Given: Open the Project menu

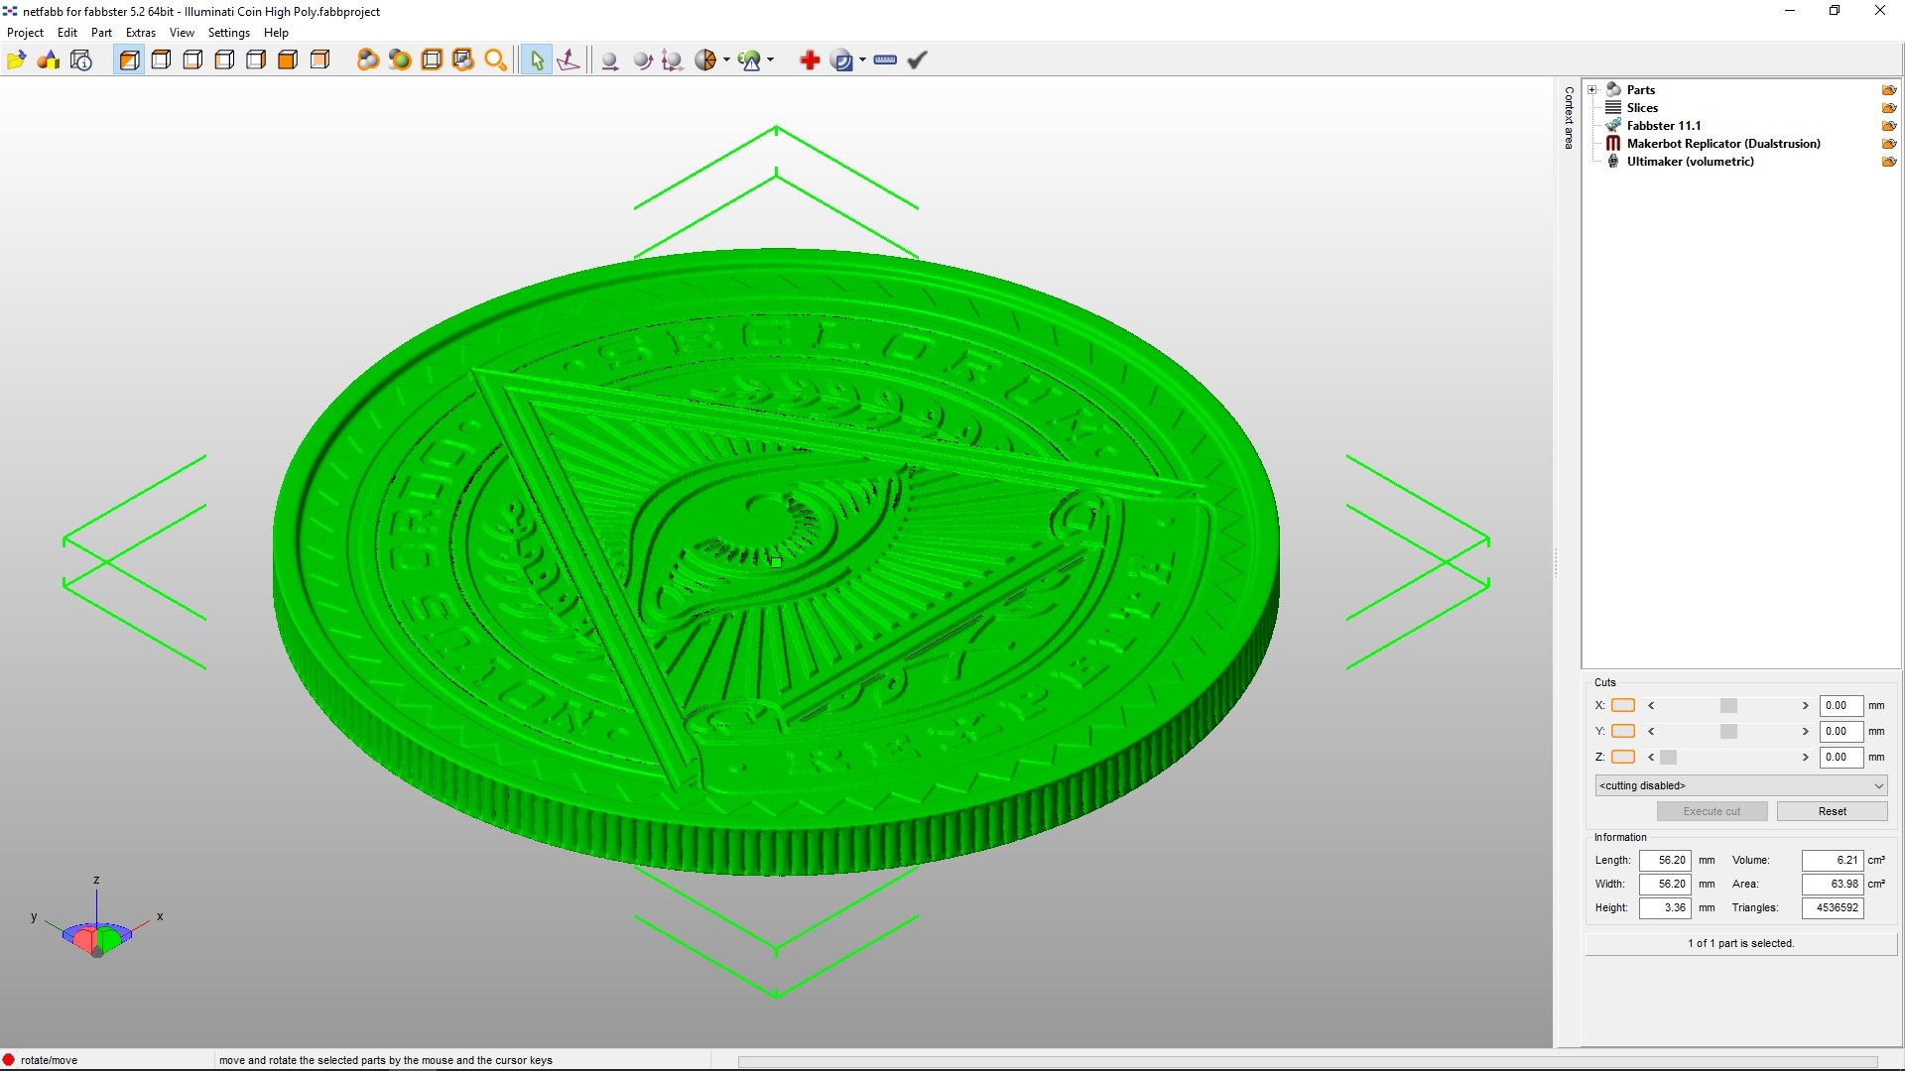Looking at the screenshot, I should coord(25,33).
